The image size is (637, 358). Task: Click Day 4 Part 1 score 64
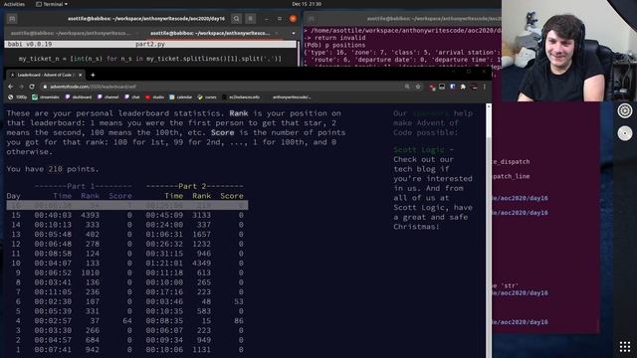127,320
